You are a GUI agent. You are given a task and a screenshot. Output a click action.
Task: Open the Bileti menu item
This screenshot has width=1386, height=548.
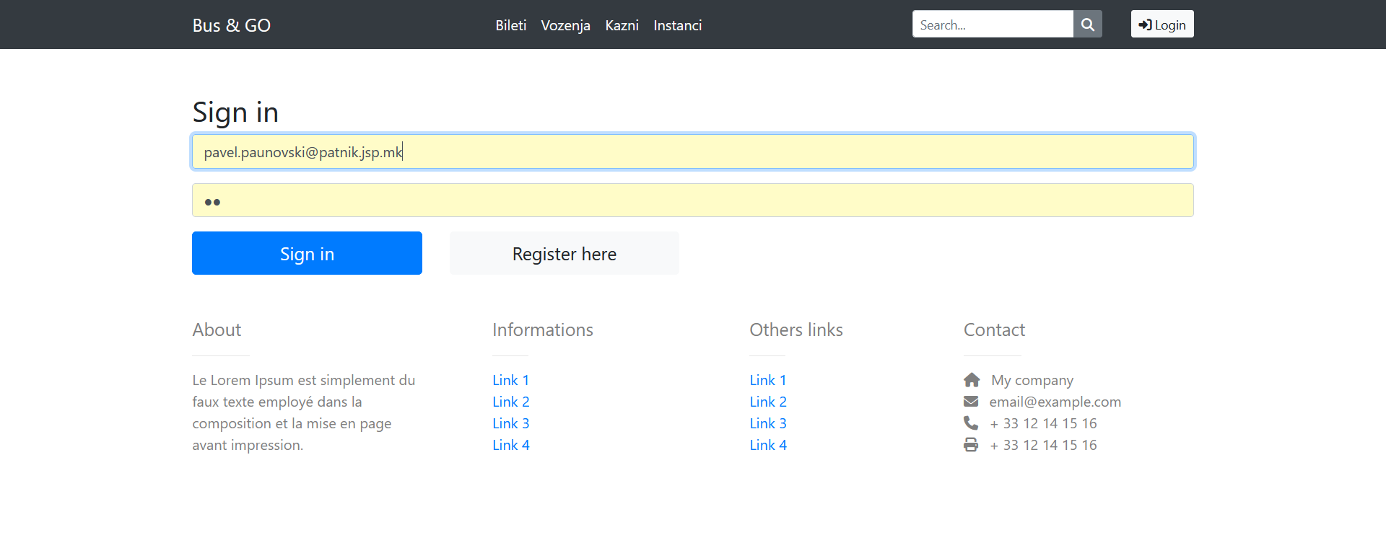[510, 25]
